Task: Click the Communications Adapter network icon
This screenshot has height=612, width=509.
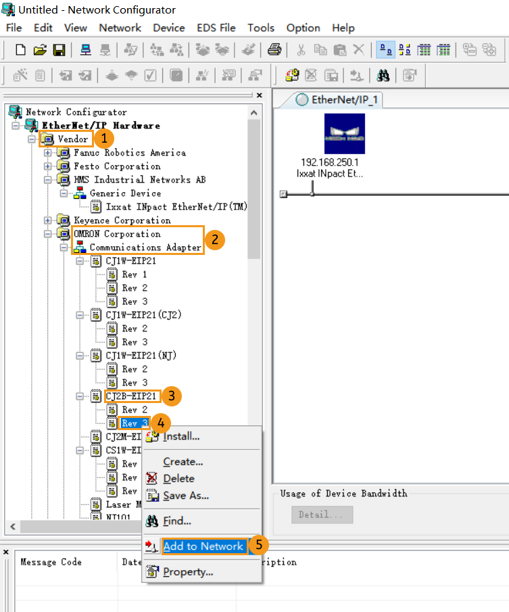Action: (80, 247)
